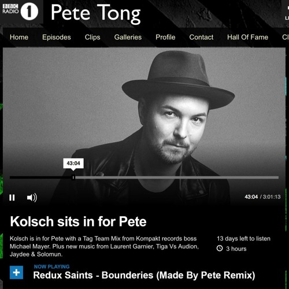Pause the playing episode
The image size is (289, 289).
[x=12, y=198]
